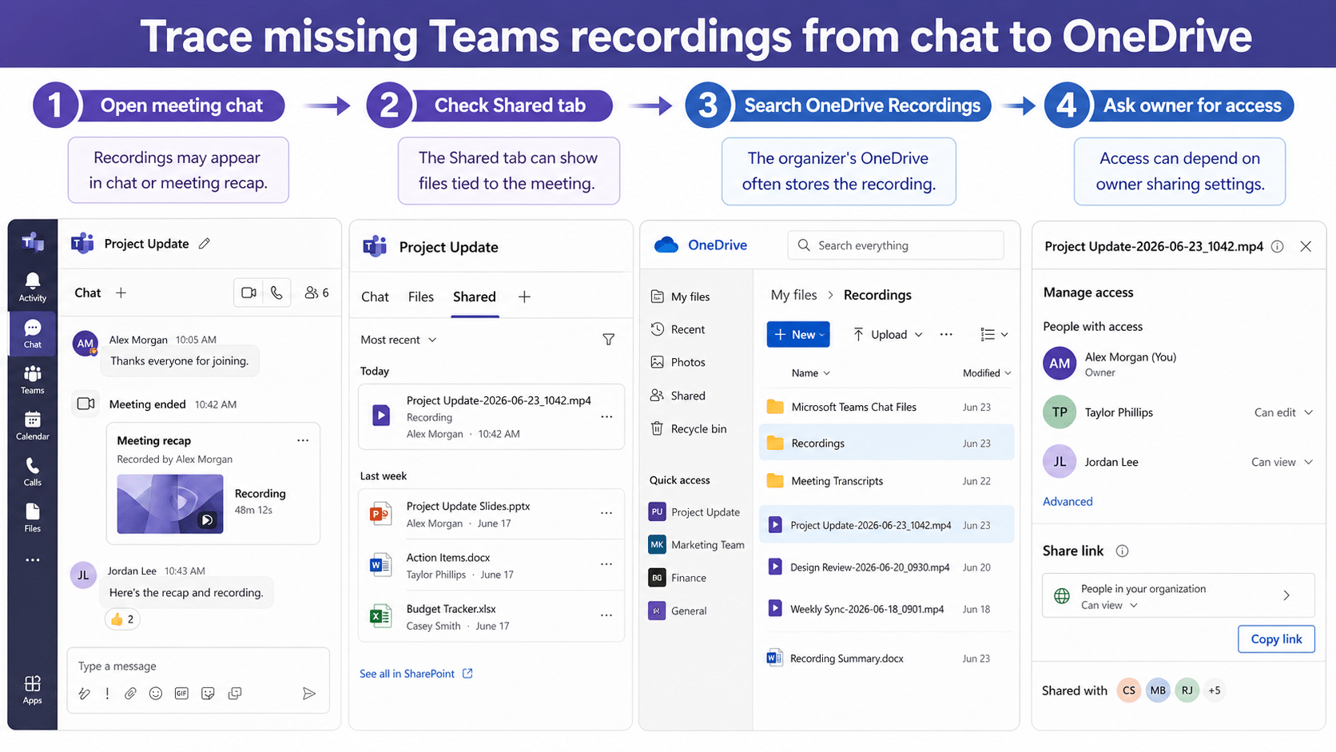Open Marketing Team quick access

coord(696,545)
